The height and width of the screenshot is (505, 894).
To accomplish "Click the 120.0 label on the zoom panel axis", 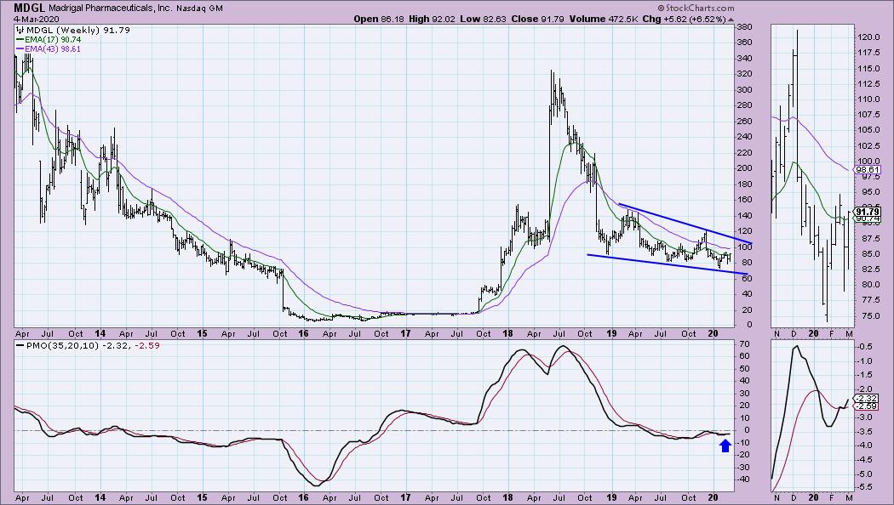I will pos(868,37).
